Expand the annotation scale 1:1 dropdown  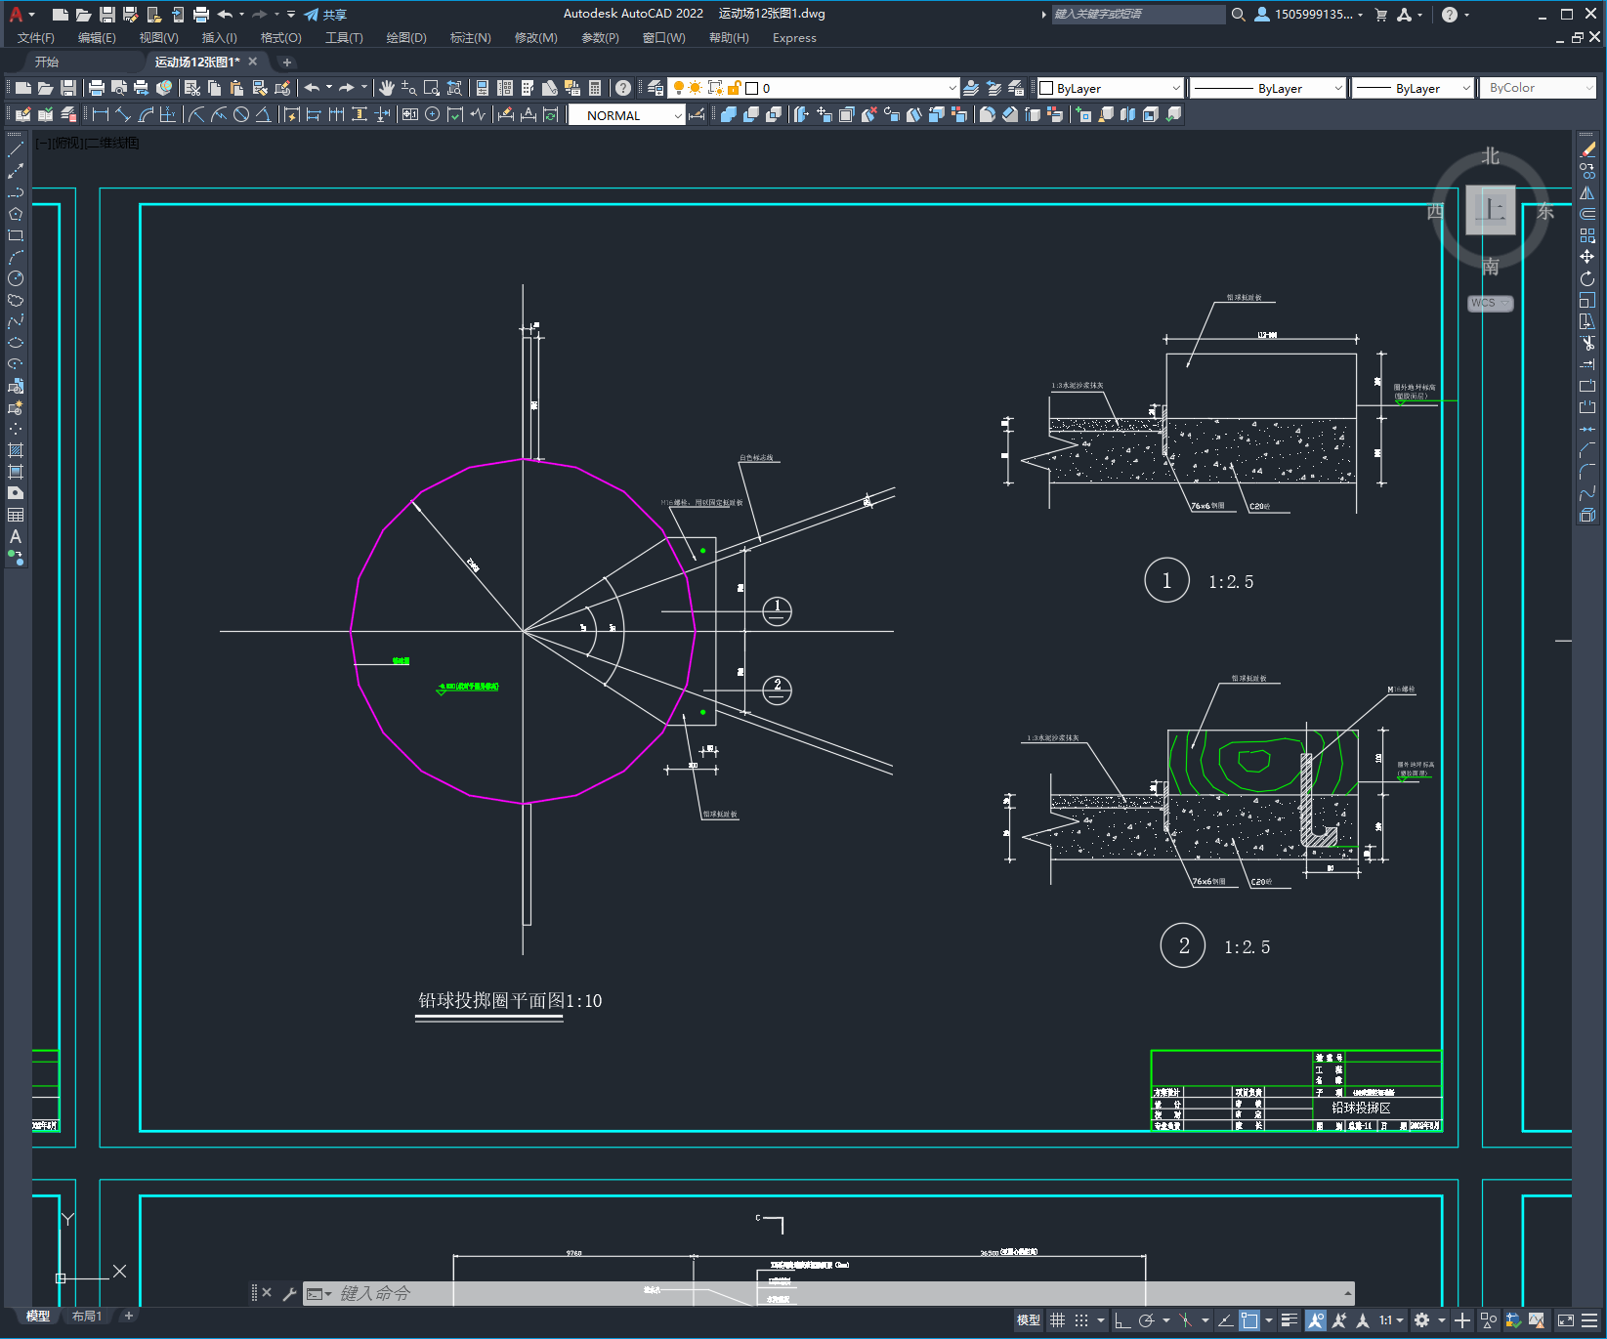1399,1319
